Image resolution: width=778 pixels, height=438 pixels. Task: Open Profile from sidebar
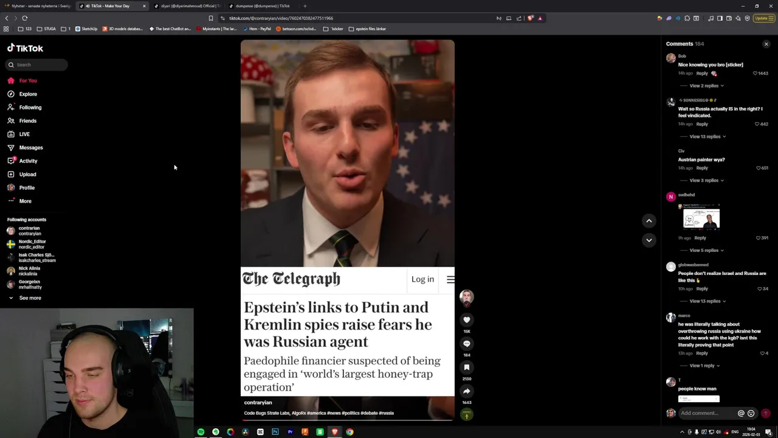21,187
